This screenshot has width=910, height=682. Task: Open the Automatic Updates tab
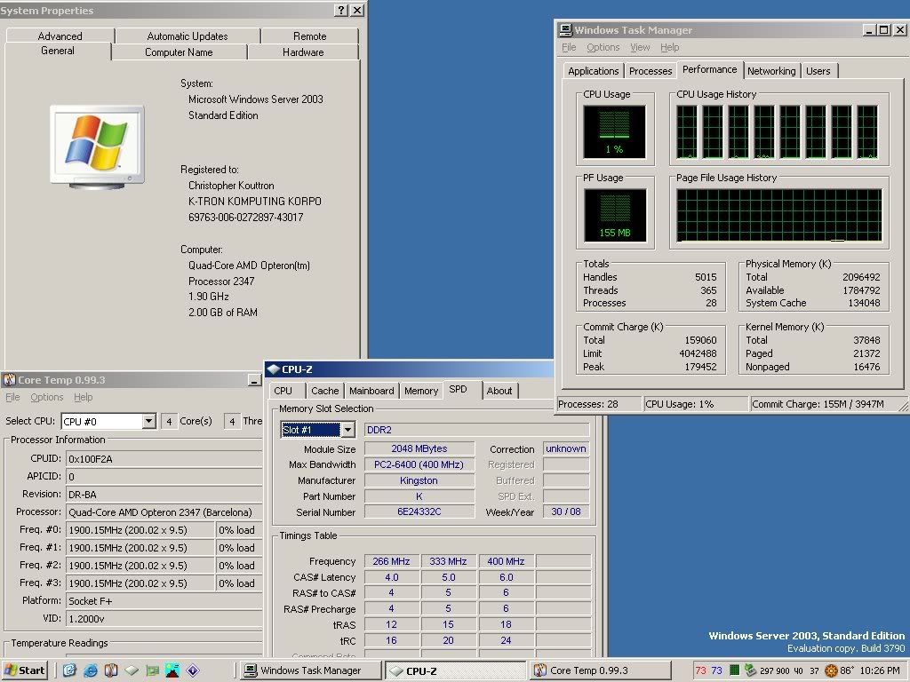188,36
